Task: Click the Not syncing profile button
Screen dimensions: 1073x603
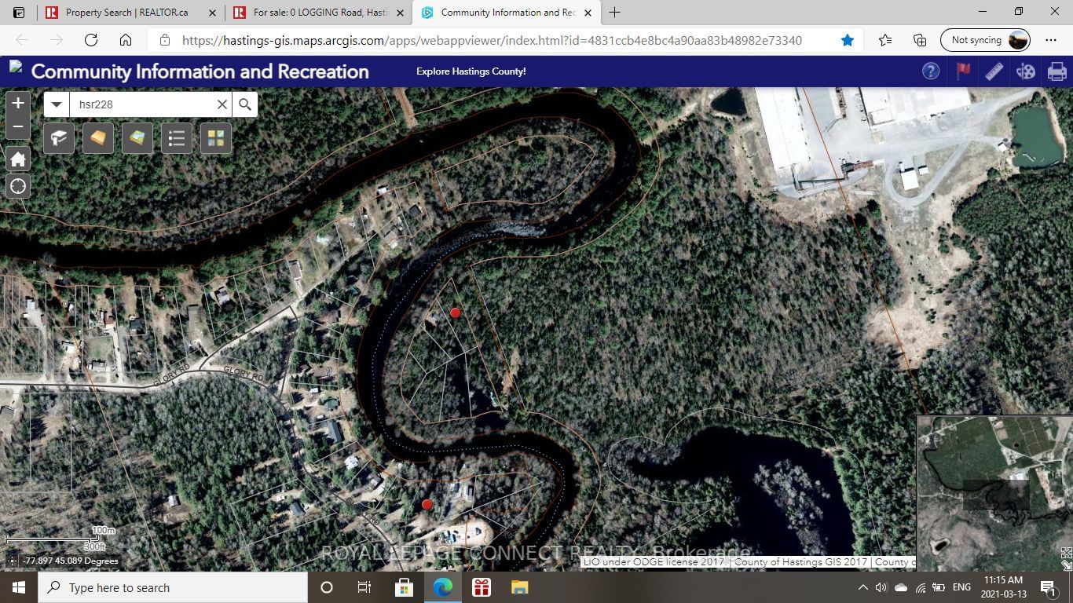Action: point(985,40)
